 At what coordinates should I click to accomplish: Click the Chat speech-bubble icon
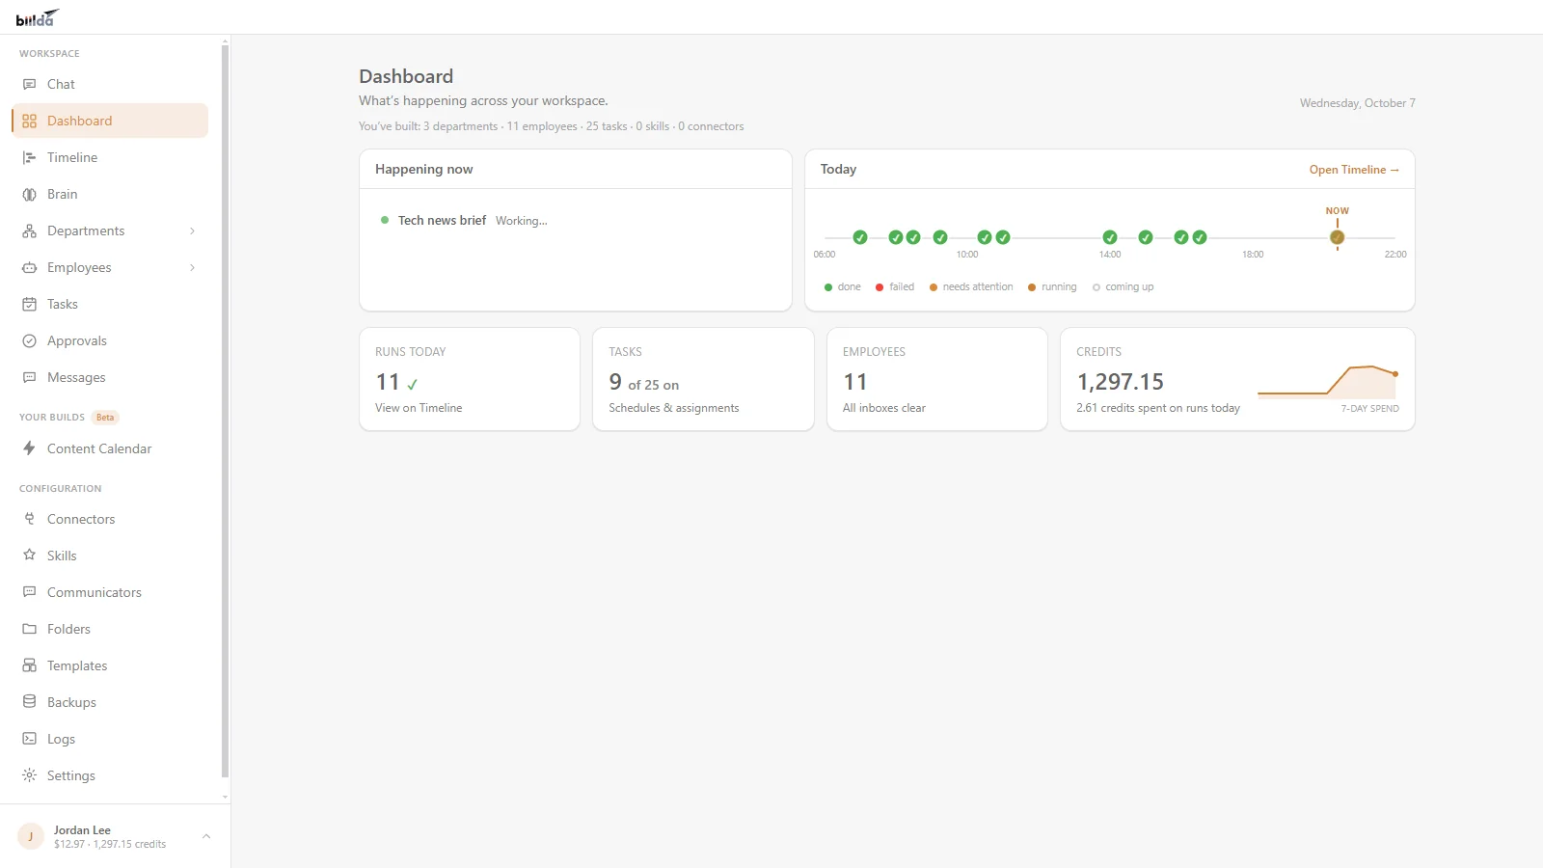pyautogui.click(x=30, y=84)
